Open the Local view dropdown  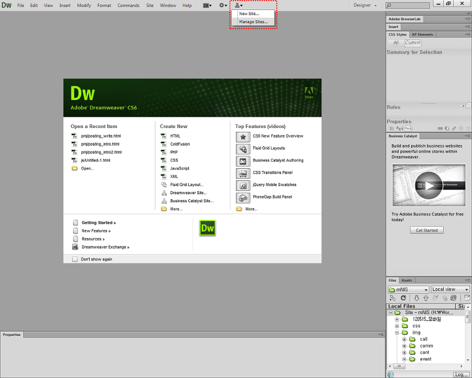pyautogui.click(x=450, y=289)
